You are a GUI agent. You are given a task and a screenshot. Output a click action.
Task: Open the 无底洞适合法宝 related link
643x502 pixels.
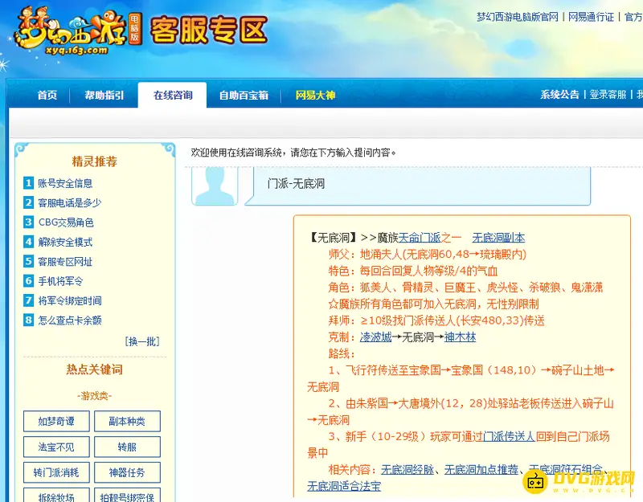point(344,487)
